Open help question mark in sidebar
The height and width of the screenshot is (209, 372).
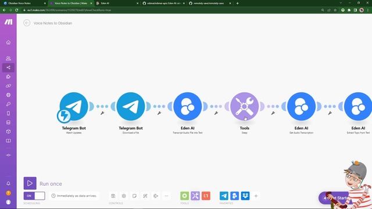click(x=8, y=193)
